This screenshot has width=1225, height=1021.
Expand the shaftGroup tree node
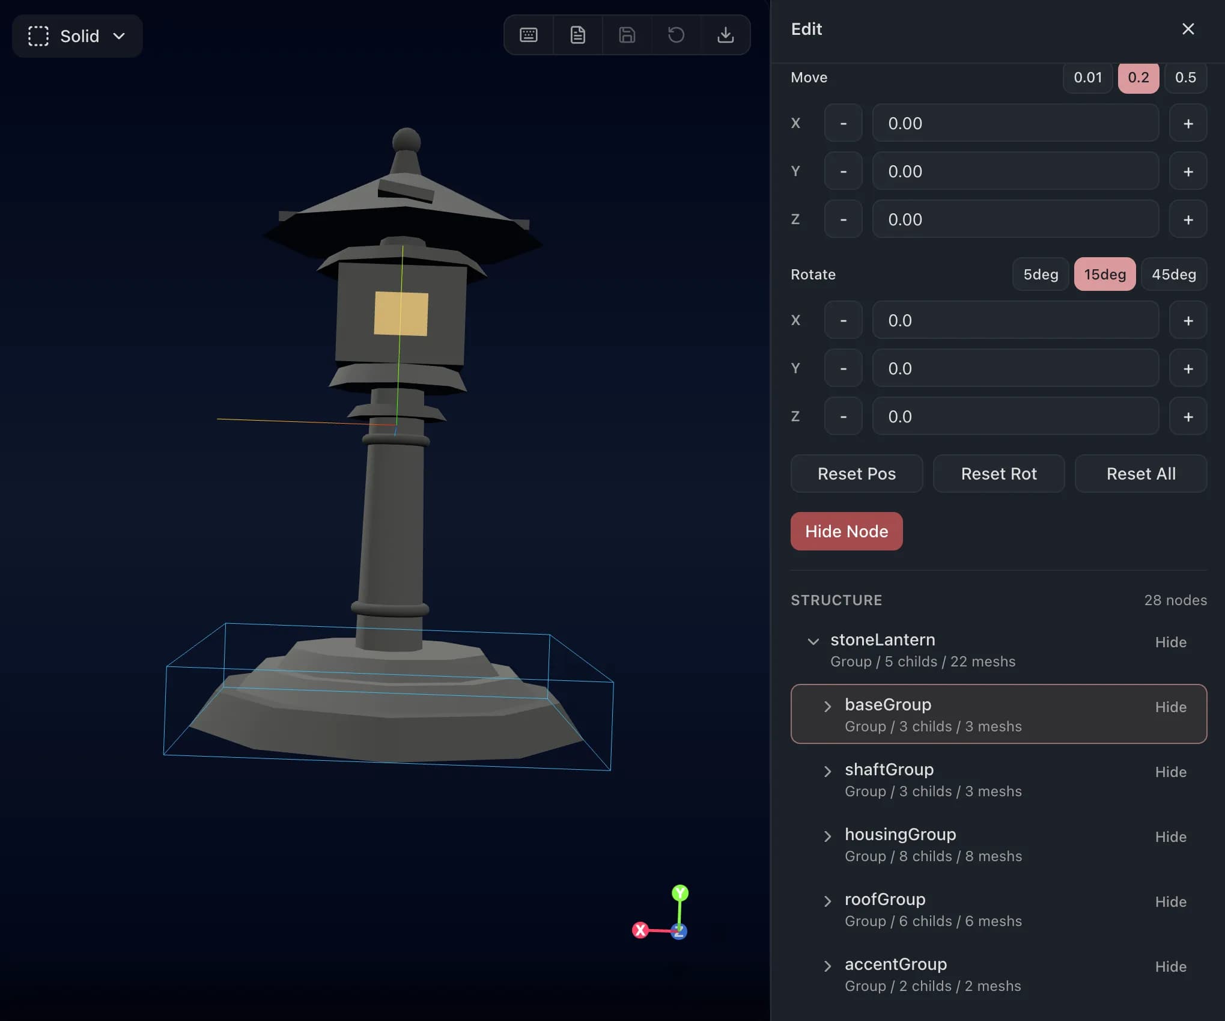tap(827, 772)
